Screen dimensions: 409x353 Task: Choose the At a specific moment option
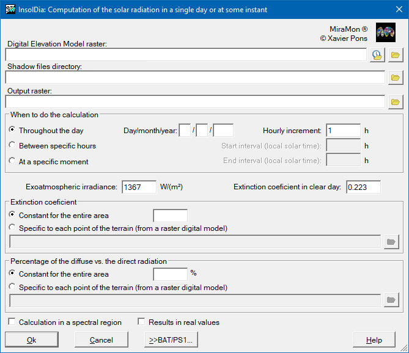[x=12, y=161]
